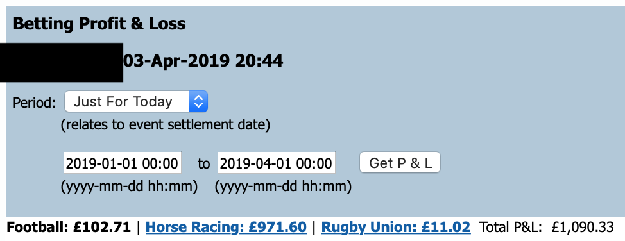The image size is (625, 241).
Task: Click the Betting Profit & Loss heading
Action: [99, 24]
